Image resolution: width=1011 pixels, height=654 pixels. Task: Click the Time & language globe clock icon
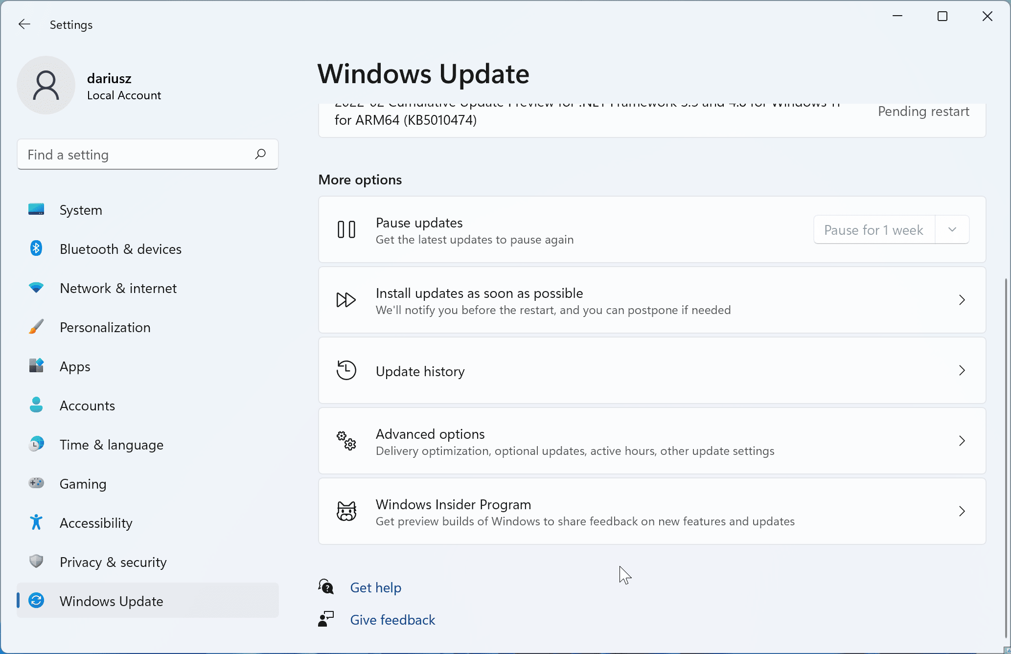36,444
